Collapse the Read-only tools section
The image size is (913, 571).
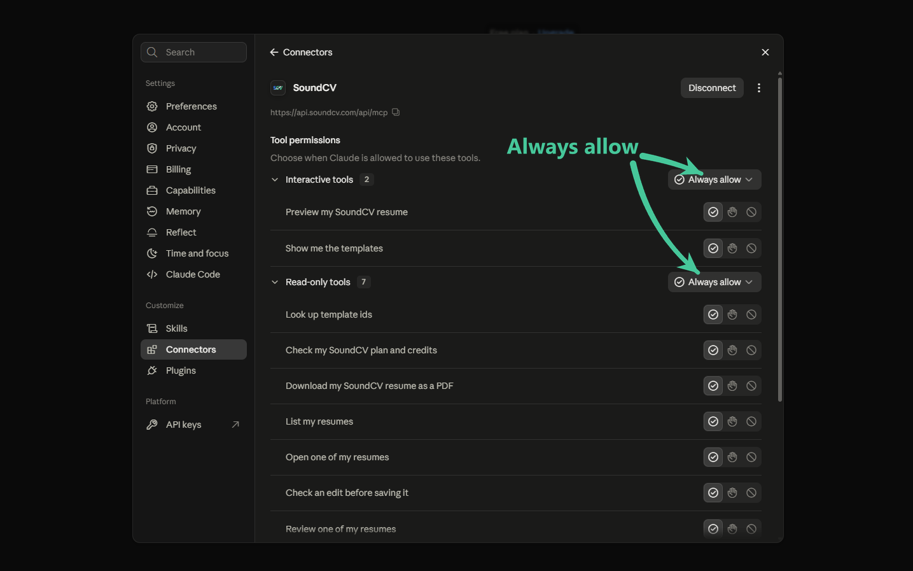[x=275, y=282]
